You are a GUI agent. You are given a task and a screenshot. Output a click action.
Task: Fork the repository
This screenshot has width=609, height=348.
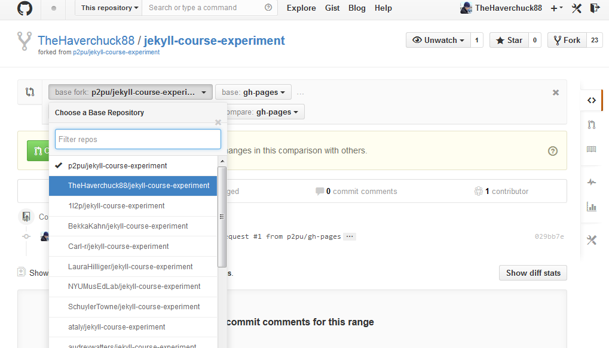coord(567,40)
